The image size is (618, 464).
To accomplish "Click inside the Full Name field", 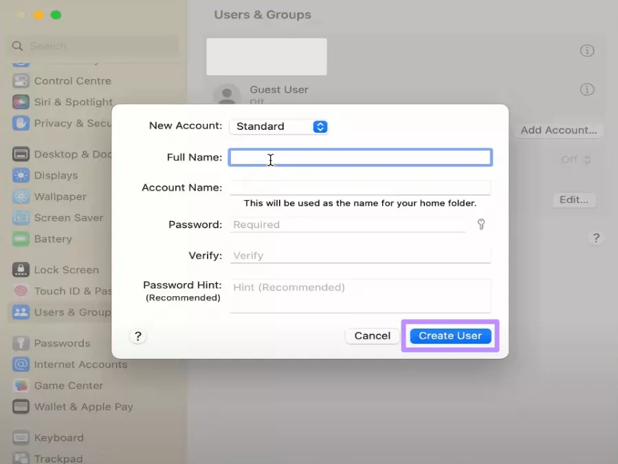I will click(x=360, y=157).
